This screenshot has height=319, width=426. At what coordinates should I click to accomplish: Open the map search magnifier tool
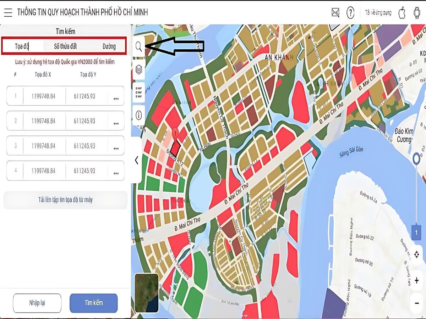(139, 46)
